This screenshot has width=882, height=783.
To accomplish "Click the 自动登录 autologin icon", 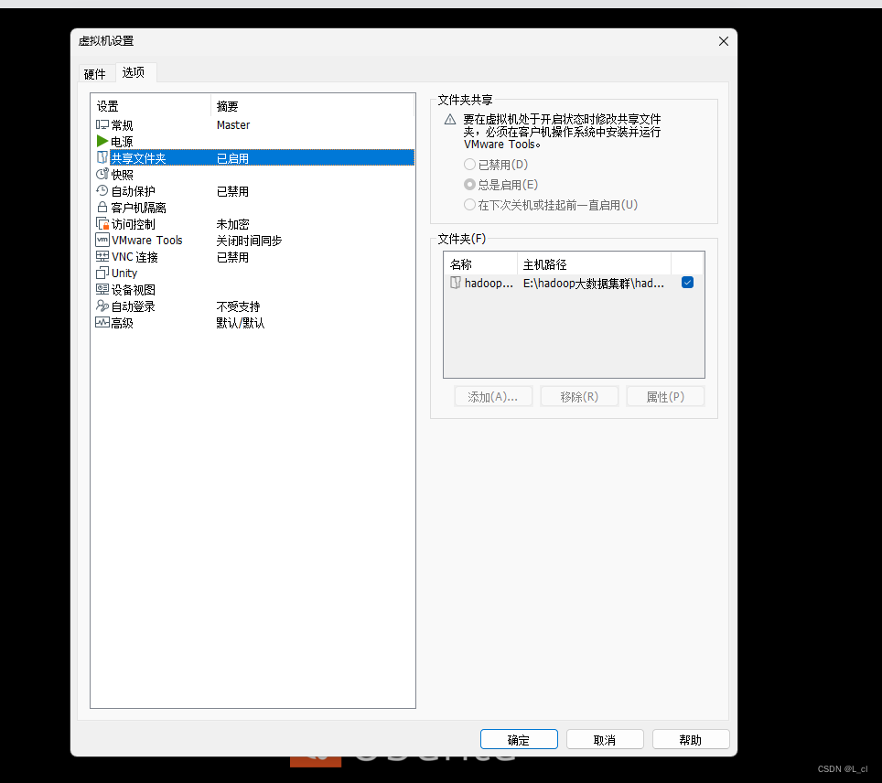I will click(102, 306).
